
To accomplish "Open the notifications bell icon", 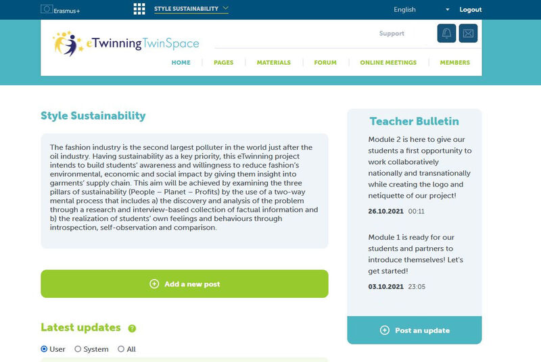I will [446, 33].
